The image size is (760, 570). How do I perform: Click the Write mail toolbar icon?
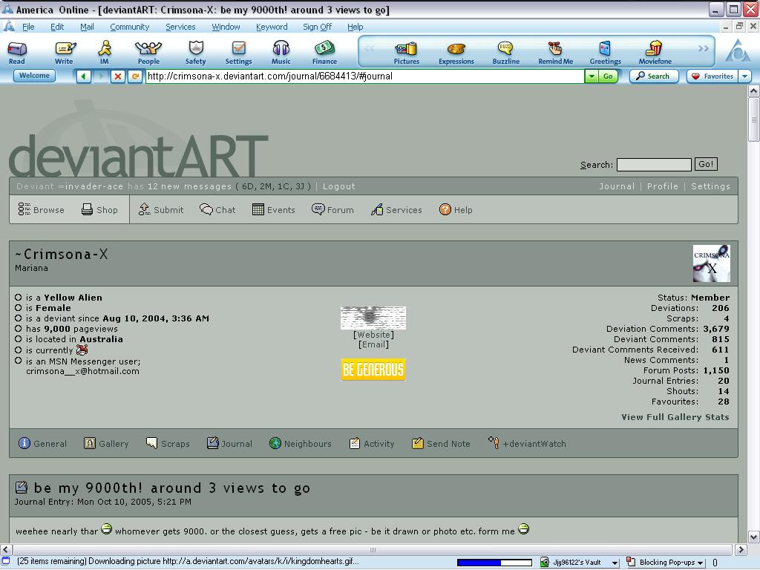pos(65,53)
